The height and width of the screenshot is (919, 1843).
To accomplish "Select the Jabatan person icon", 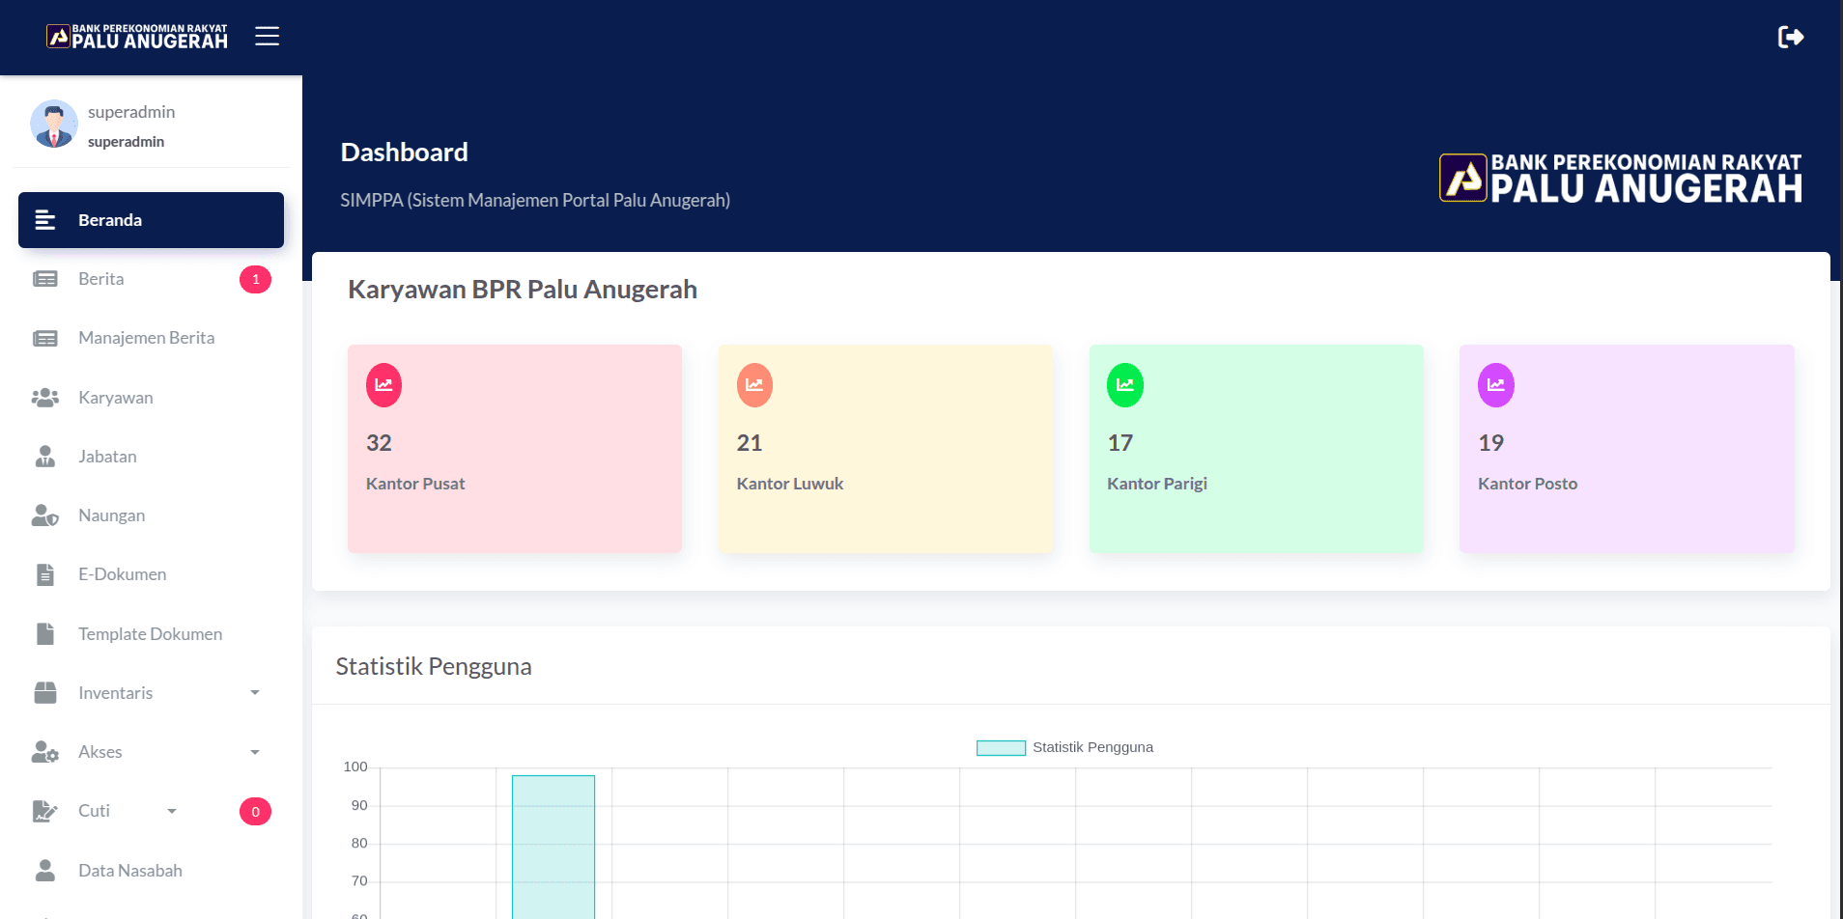I will point(45,456).
